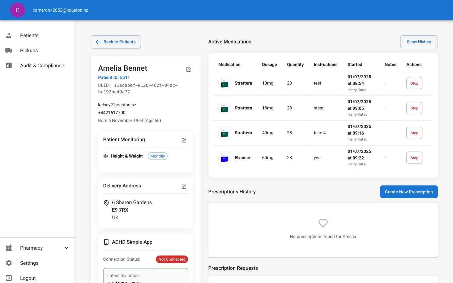Image resolution: width=453 pixels, height=283 pixels.
Task: Go to Settings in sidebar
Action: [37, 263]
